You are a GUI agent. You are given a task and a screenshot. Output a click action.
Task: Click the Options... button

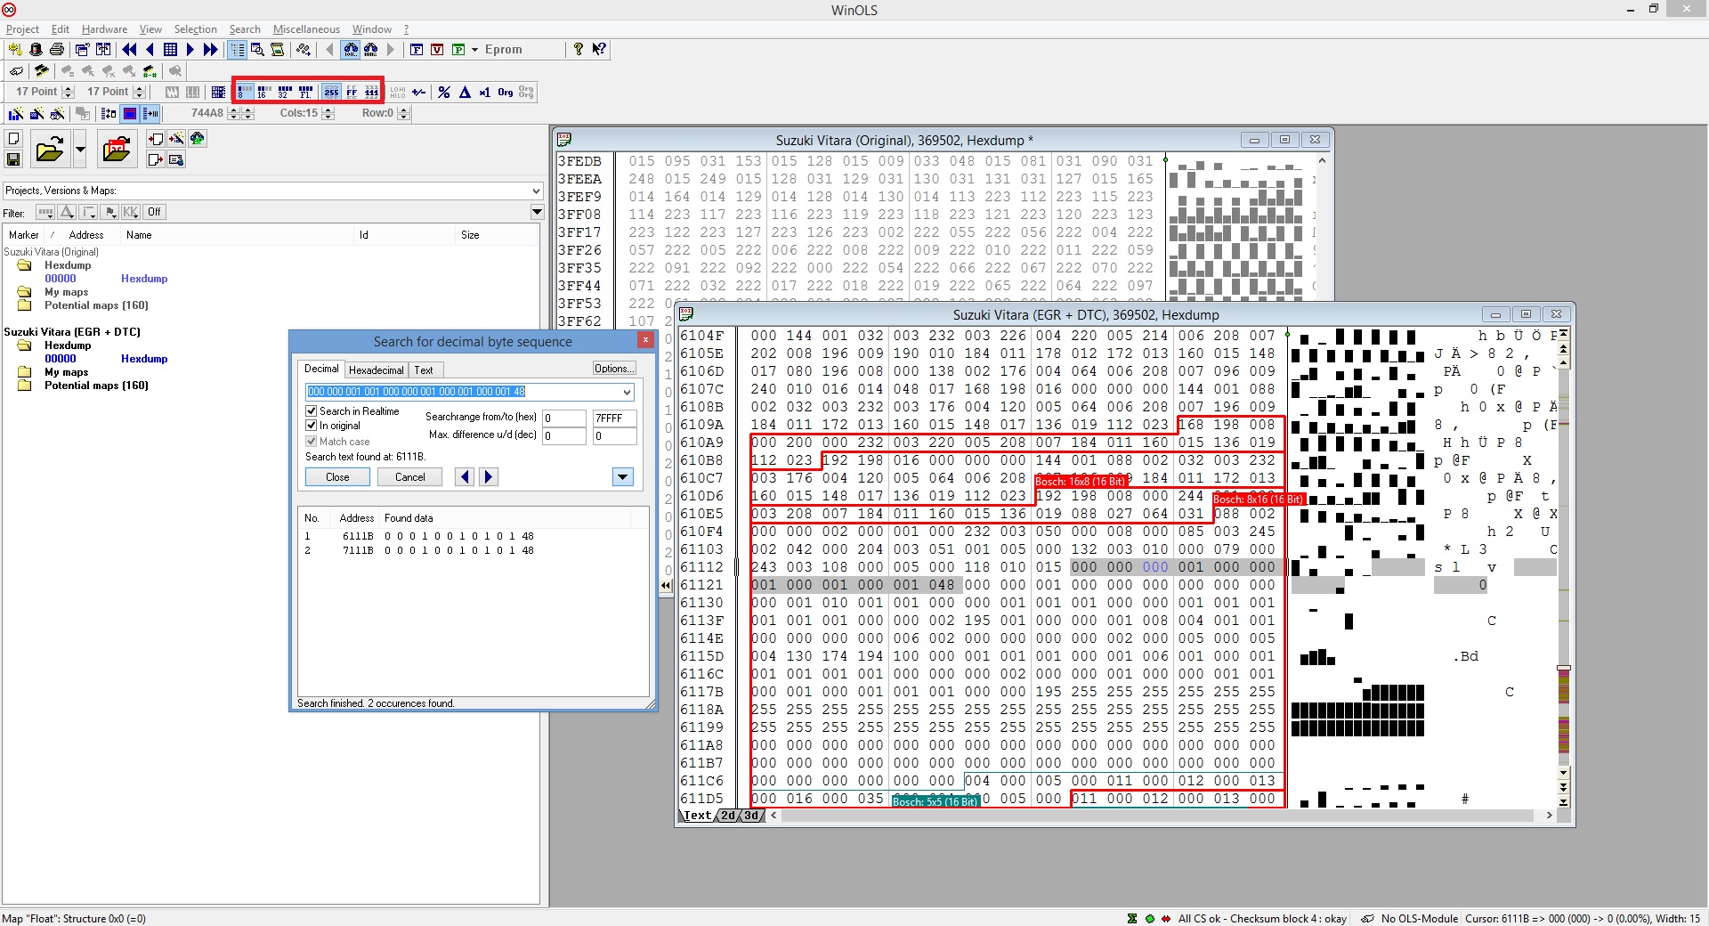coord(614,369)
